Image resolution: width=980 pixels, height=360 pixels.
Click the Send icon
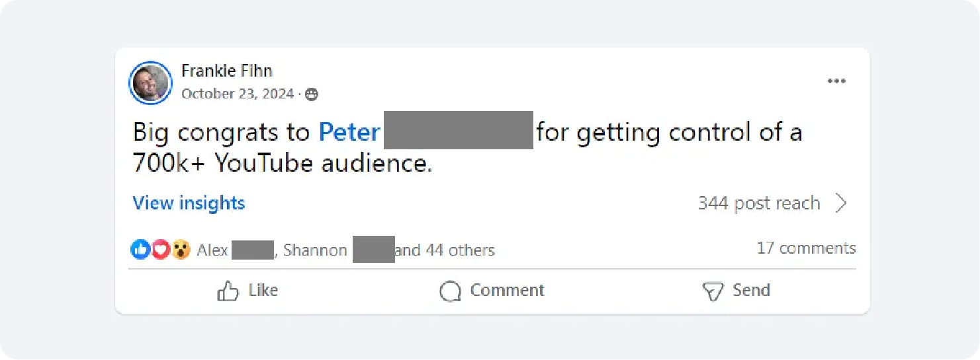click(x=712, y=291)
